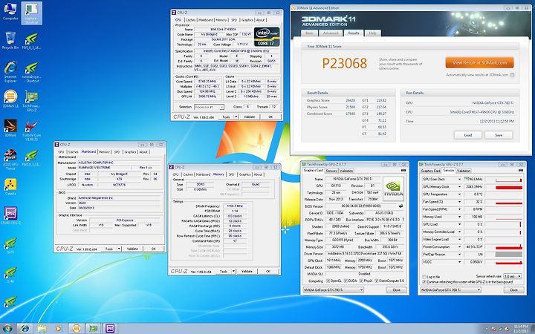Viewport: 535px width, 334px height.
Task: Select the capture shortcut desktop icon
Action: click(31, 13)
